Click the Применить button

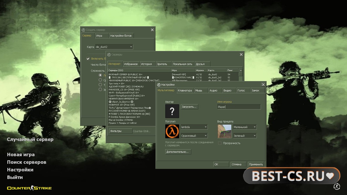255,164
